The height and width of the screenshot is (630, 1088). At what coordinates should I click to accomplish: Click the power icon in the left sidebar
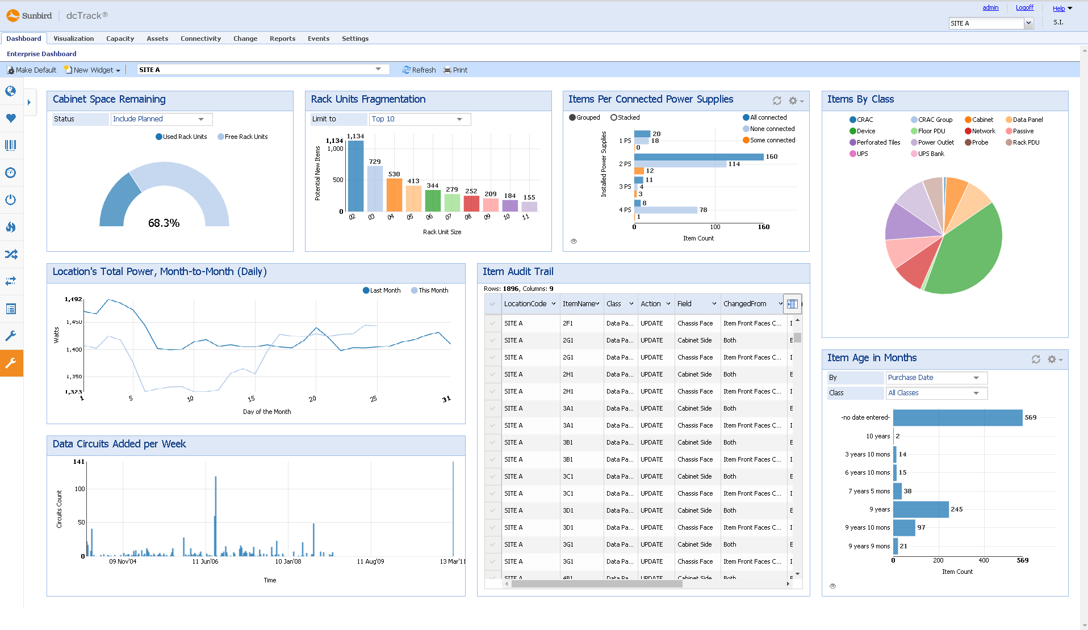click(x=11, y=200)
